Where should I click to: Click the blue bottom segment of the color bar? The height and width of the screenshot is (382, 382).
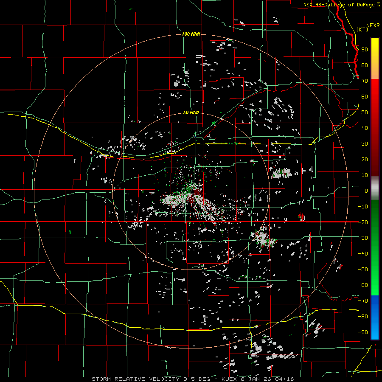(375, 317)
